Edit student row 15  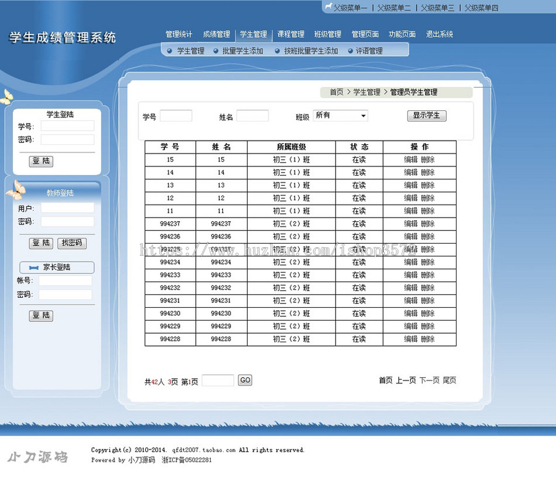click(411, 160)
